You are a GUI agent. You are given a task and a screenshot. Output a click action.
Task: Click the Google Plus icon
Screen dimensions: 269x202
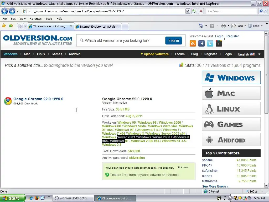click(x=219, y=43)
